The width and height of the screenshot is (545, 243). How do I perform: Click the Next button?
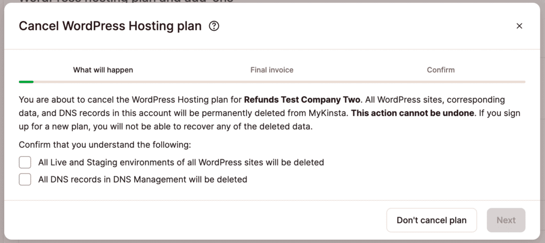pyautogui.click(x=506, y=220)
